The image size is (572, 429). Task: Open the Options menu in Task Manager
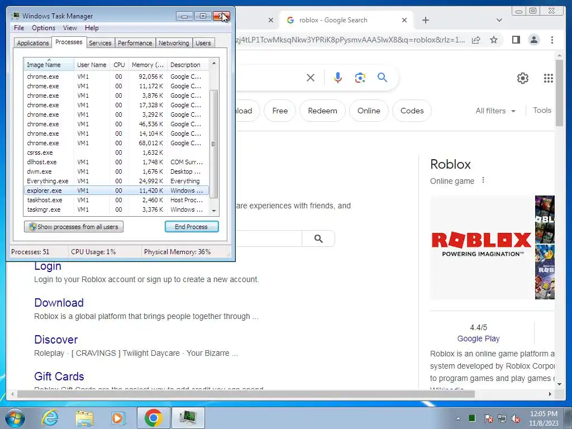[44, 28]
